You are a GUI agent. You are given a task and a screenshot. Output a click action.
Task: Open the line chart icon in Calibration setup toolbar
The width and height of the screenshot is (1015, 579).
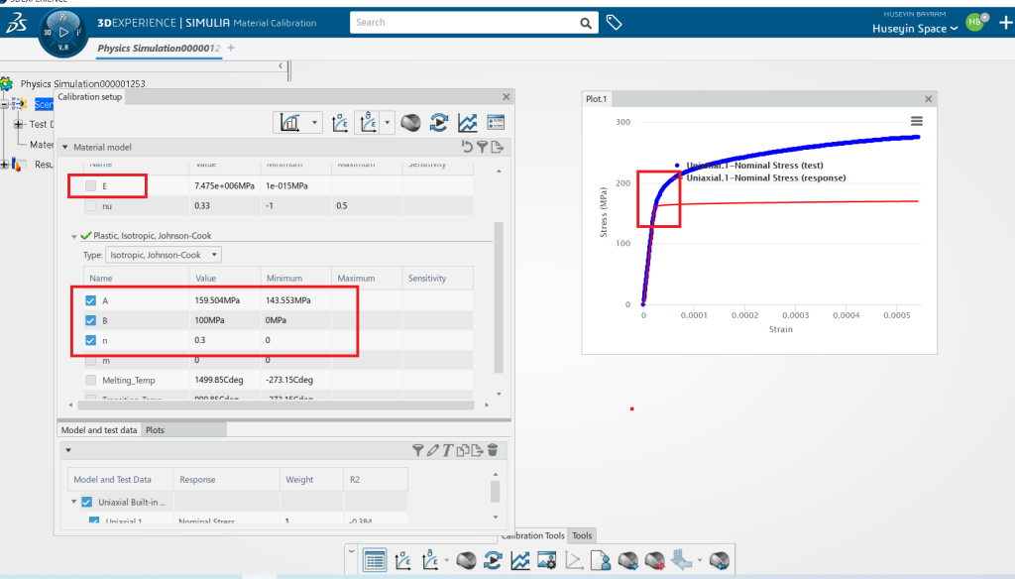[467, 122]
